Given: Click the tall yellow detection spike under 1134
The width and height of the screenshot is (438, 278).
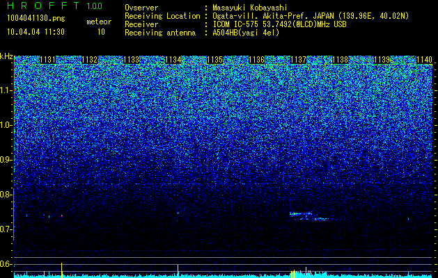Looking at the screenshot, I should click(178, 271).
